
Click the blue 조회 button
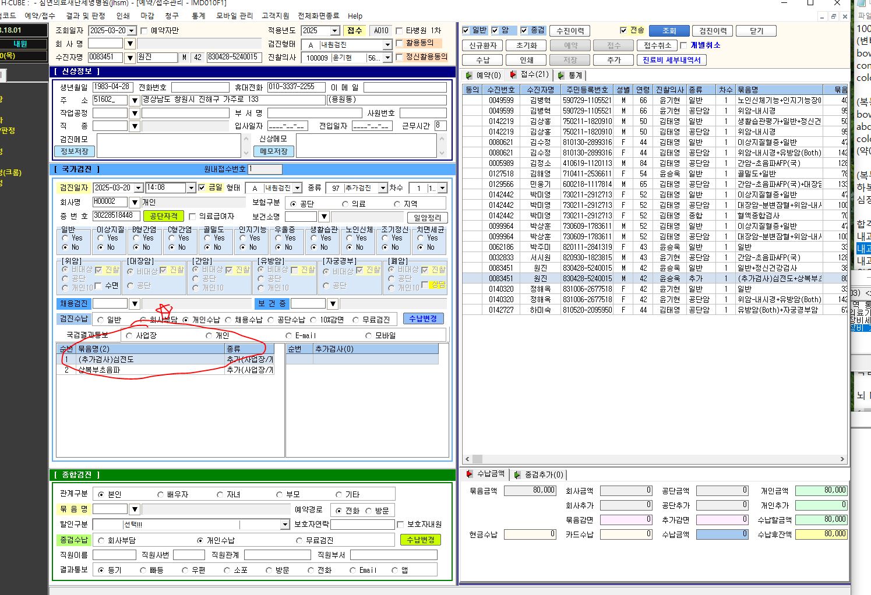(669, 31)
